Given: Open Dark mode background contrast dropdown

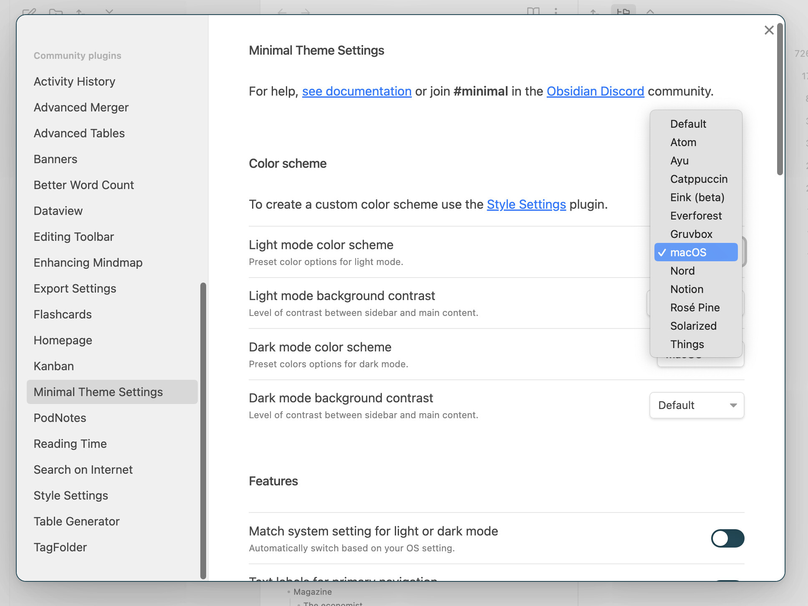Looking at the screenshot, I should tap(697, 405).
